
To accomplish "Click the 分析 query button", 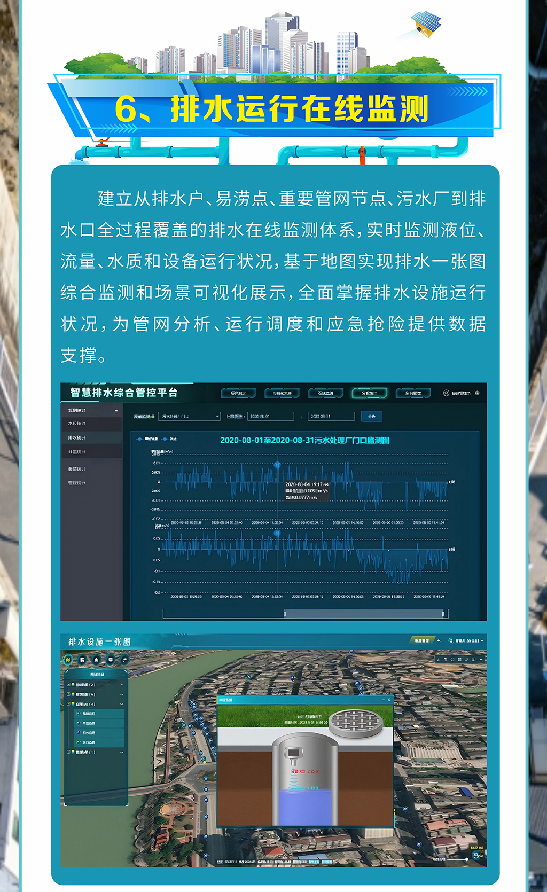I will point(372,416).
